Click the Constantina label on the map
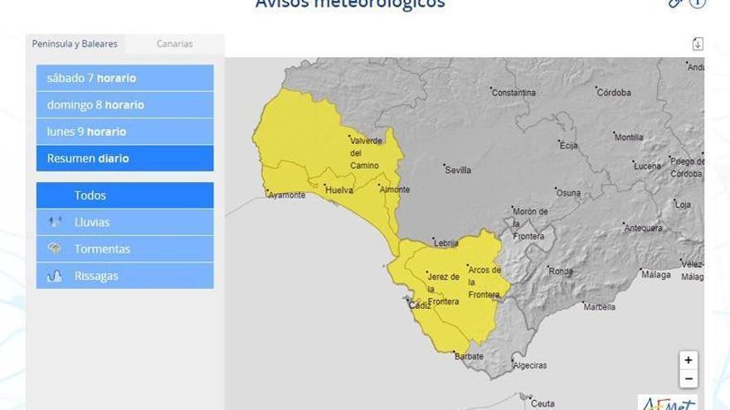 513,93
